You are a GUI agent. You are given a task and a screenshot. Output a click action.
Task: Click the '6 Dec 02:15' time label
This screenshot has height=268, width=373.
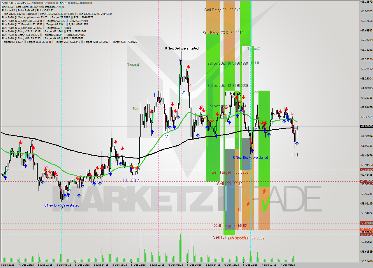[x=157, y=265]
